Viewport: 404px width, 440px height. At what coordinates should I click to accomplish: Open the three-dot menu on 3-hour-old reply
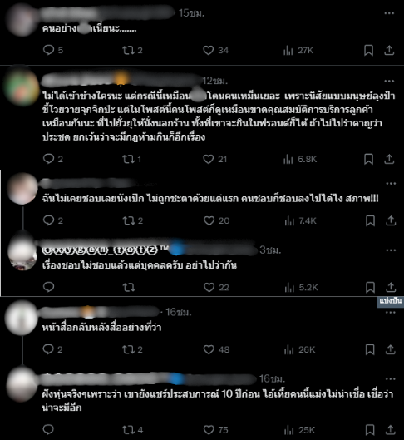391,250
